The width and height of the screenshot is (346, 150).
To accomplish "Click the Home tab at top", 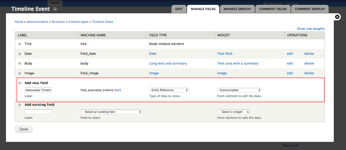I will (x=55, y=3).
